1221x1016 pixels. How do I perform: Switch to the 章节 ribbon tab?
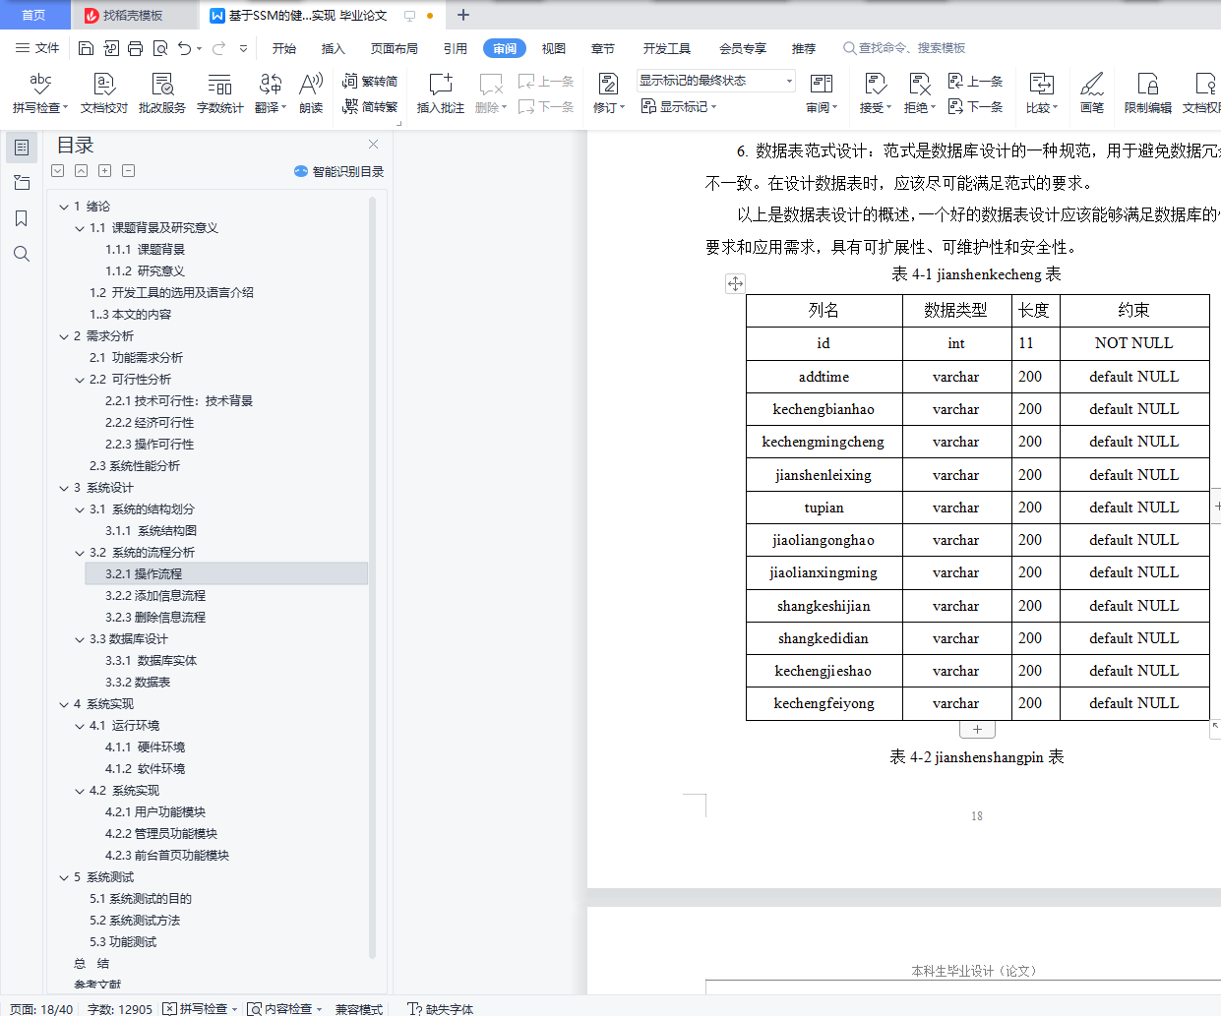click(603, 48)
